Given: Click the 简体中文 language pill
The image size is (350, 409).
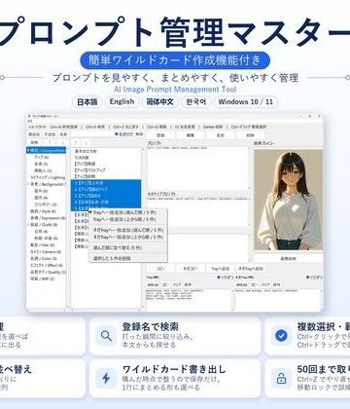Looking at the screenshot, I should pos(159,102).
